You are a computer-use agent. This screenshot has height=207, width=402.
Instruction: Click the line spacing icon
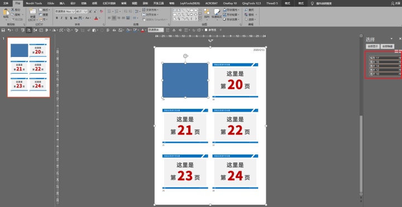click(x=137, y=12)
